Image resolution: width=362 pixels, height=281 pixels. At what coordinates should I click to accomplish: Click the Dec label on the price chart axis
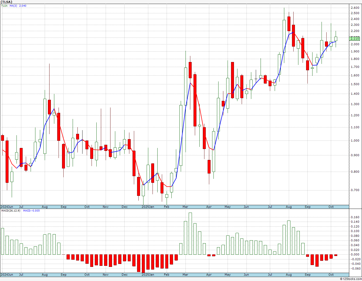click(x=125, y=207)
